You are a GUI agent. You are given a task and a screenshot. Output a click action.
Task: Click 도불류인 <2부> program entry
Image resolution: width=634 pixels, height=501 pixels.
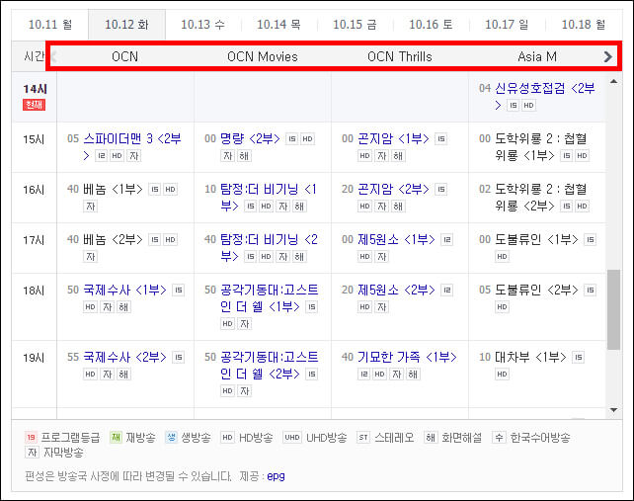[x=536, y=290]
